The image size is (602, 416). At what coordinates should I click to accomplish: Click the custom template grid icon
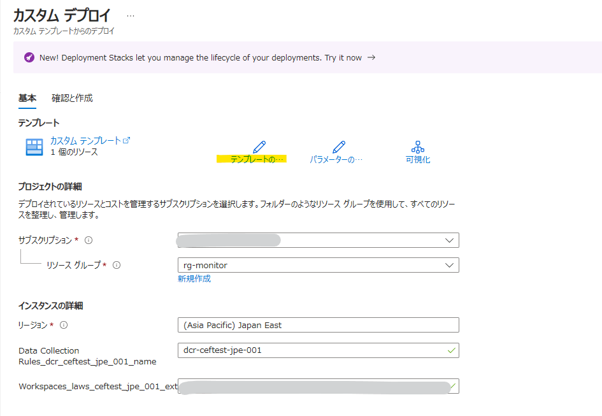pyautogui.click(x=34, y=147)
